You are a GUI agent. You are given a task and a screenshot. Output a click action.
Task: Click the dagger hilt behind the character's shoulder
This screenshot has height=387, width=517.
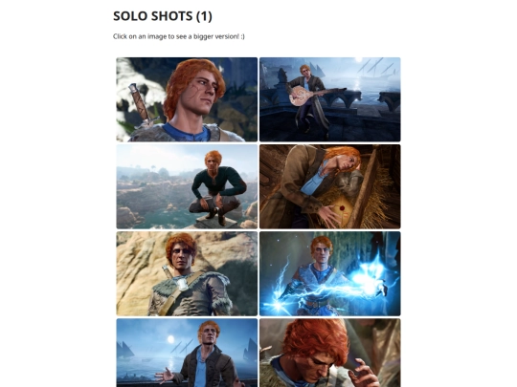click(140, 103)
